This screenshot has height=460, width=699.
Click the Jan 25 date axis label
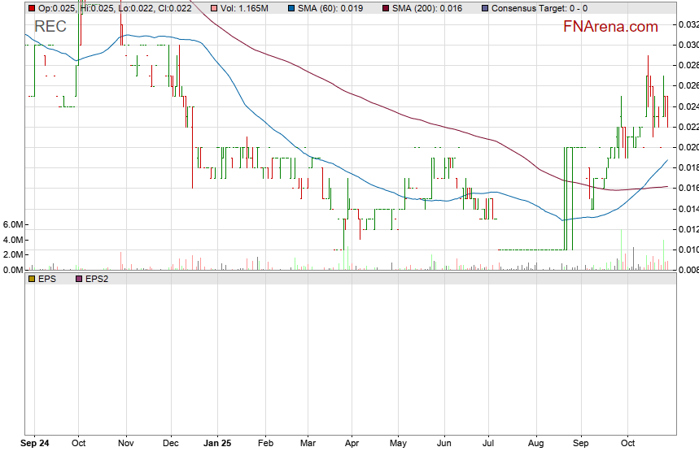pyautogui.click(x=217, y=445)
